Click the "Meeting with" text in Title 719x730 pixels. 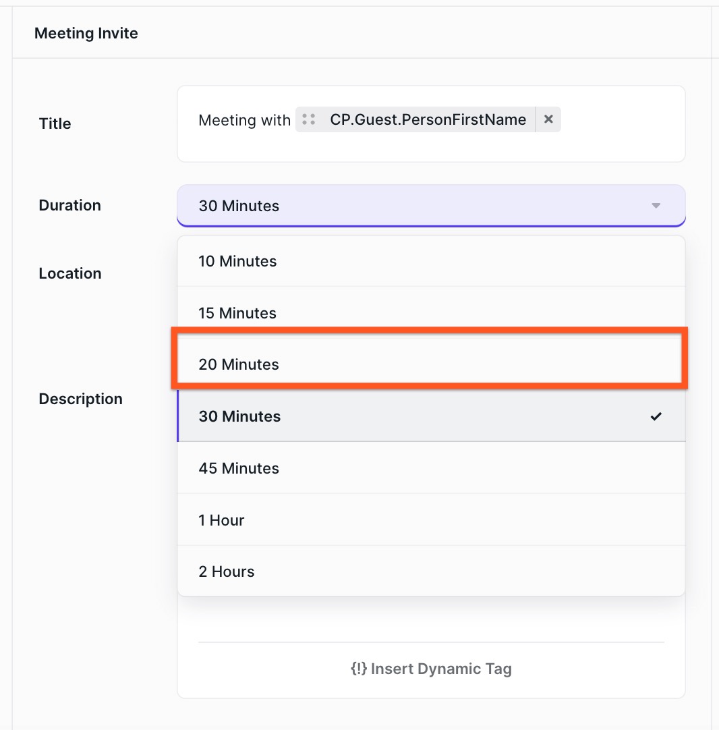point(244,121)
